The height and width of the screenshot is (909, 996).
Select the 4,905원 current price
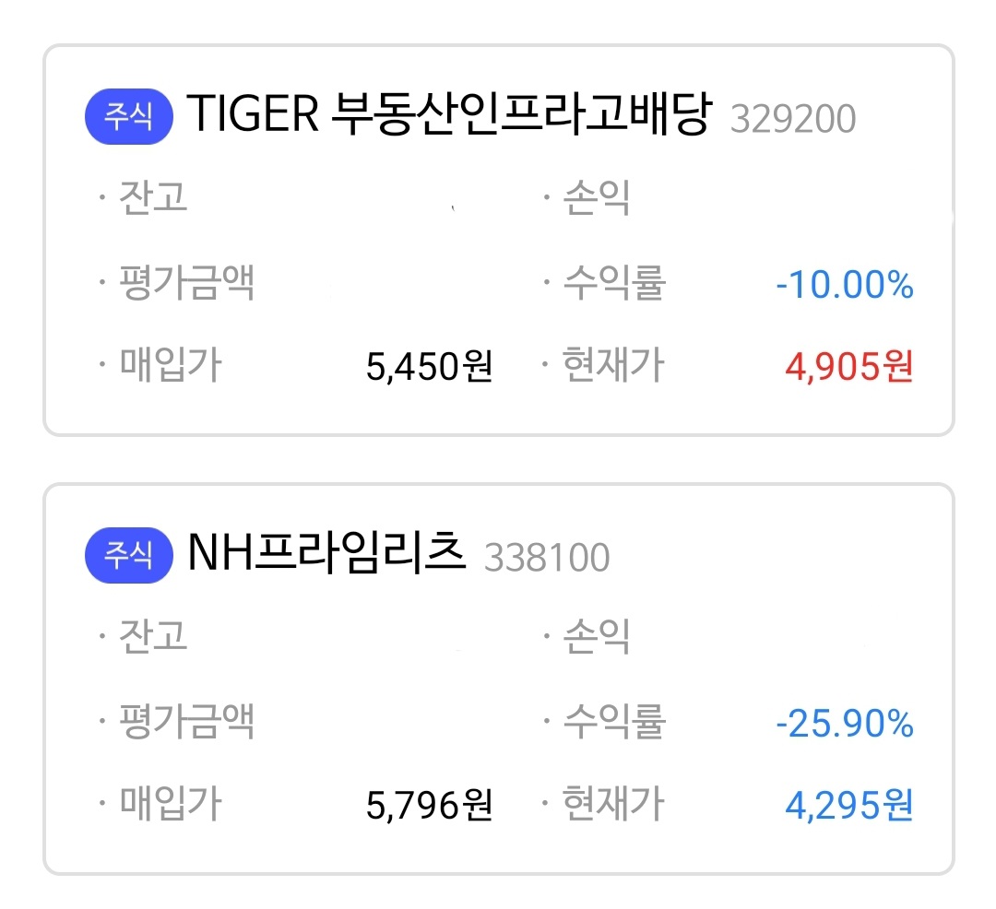tap(849, 368)
